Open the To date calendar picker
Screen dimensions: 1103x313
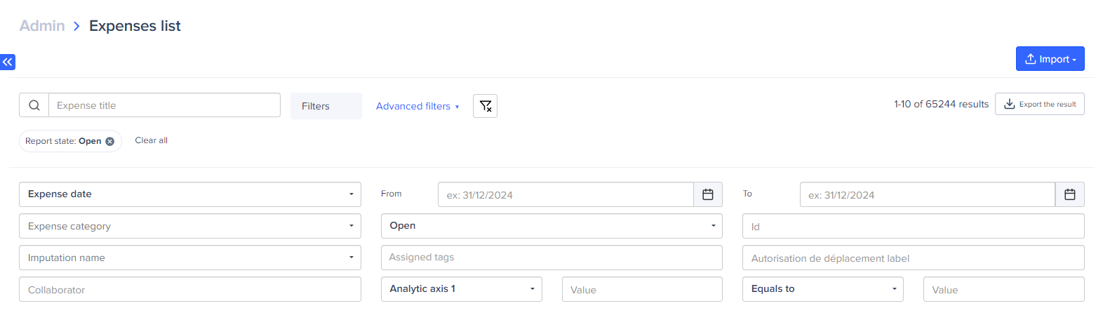1069,194
